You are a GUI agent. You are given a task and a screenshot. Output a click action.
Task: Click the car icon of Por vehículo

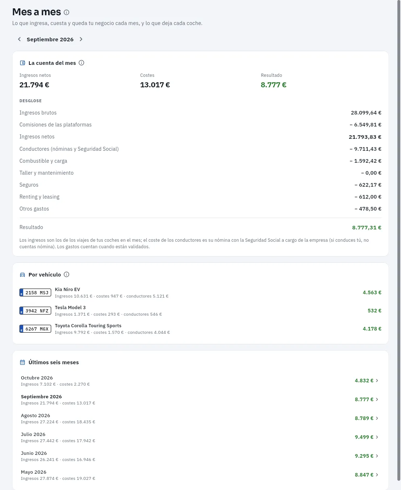(22, 275)
